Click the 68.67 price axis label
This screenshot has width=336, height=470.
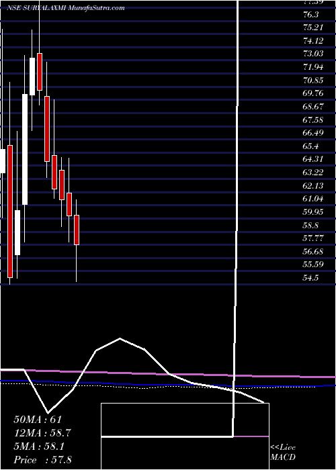click(x=312, y=107)
